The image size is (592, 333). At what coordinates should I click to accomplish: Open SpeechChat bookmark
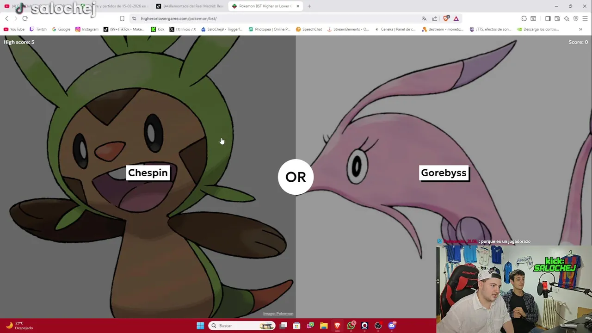(x=309, y=29)
